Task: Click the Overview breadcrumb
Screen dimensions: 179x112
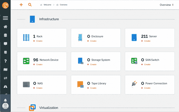Action: coord(64,5)
